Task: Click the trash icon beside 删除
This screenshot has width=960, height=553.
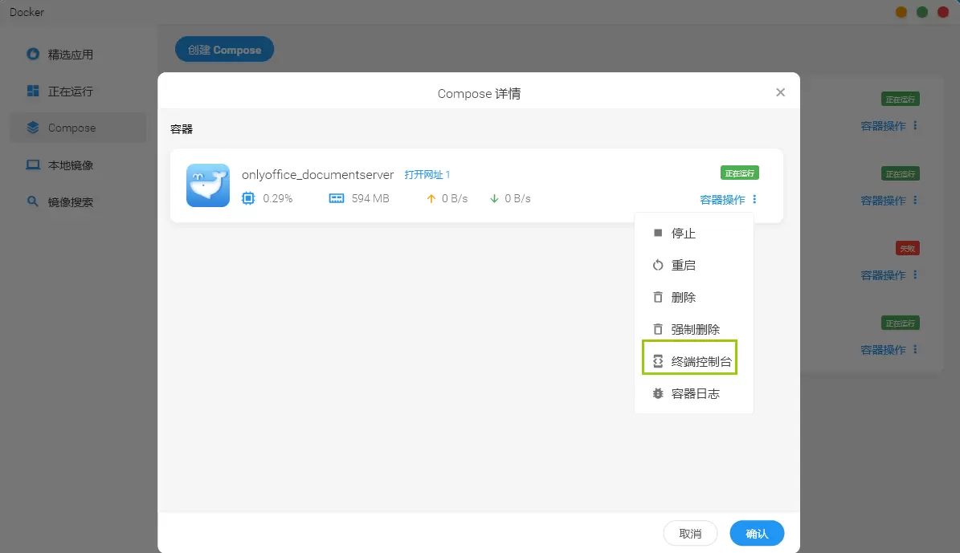Action: point(658,298)
